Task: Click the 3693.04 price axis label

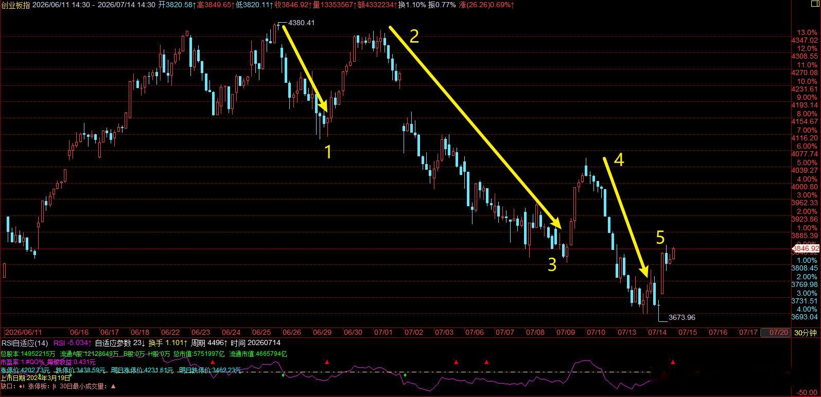Action: pyautogui.click(x=805, y=317)
